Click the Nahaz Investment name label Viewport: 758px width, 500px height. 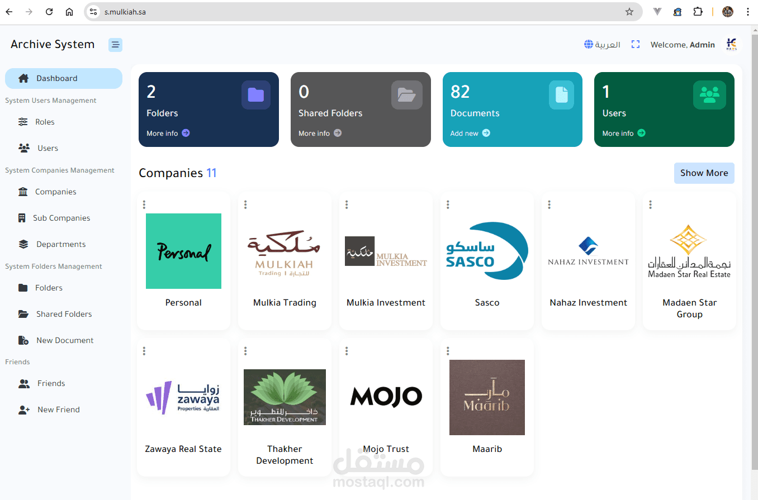[x=589, y=303]
